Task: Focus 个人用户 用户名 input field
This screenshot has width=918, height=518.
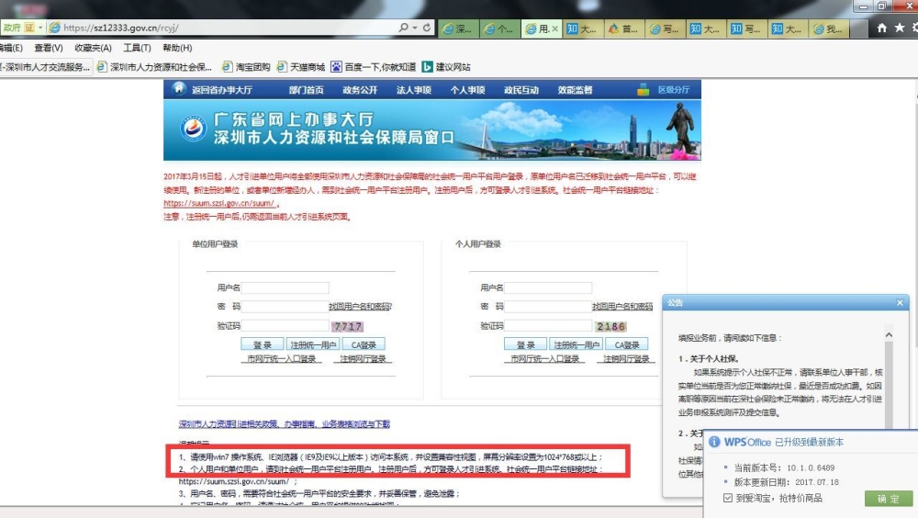Action: point(549,287)
